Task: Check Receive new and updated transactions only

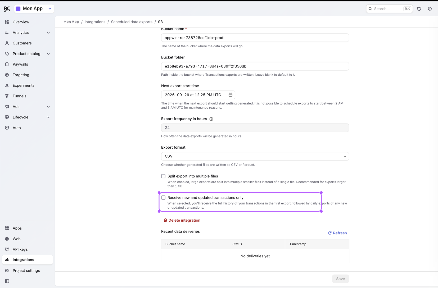Action: pyautogui.click(x=163, y=198)
